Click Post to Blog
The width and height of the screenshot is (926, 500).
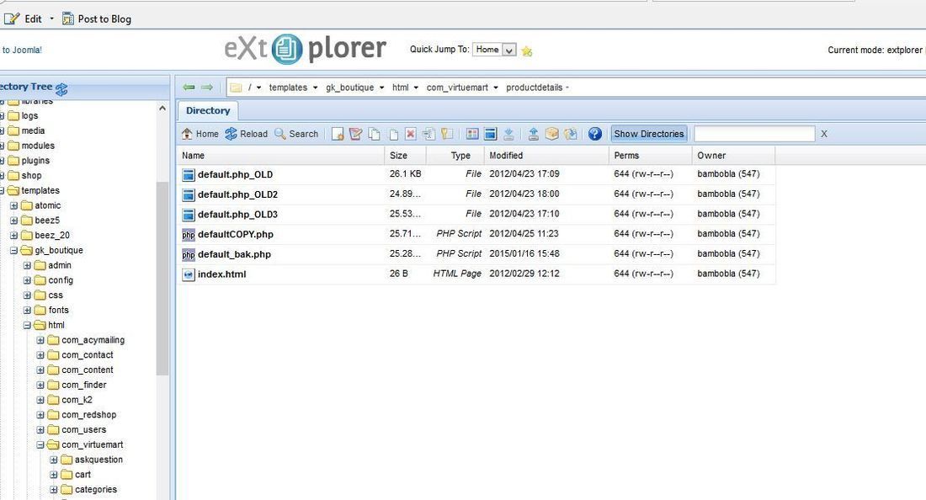pos(97,19)
